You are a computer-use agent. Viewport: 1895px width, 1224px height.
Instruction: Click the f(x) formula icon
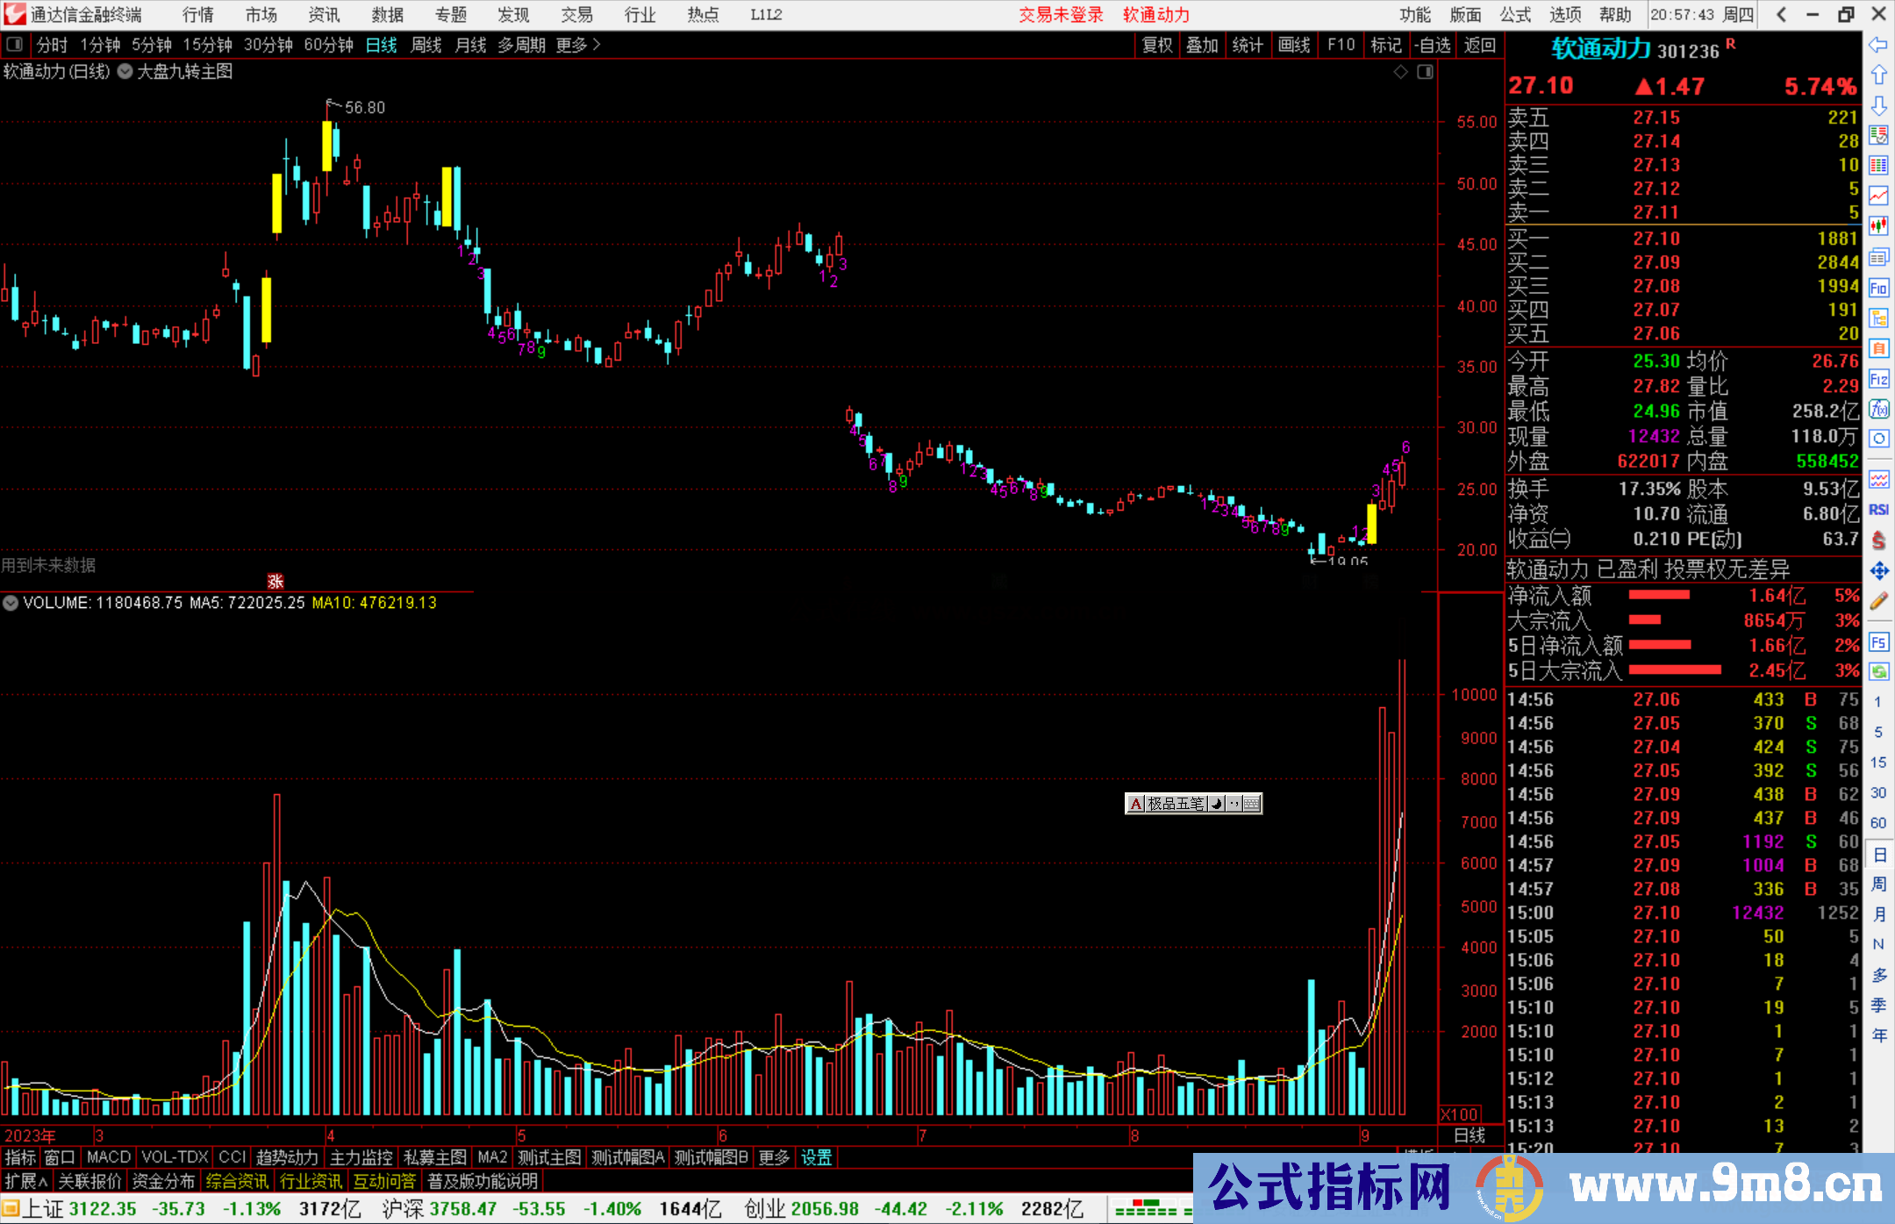[x=1878, y=409]
